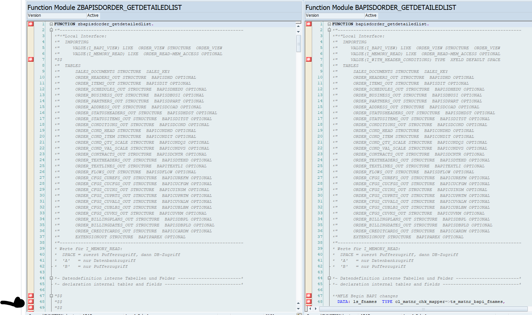Viewport: 532px width, 315px height.
Task: Click the difference marker on right pane line 7
Action: pos(309,59)
